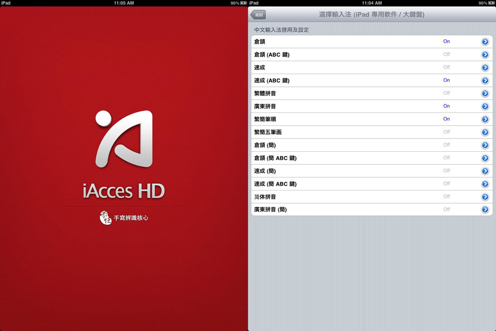
Task: Open detail arrow for 简体拼音 row
Action: [485, 197]
